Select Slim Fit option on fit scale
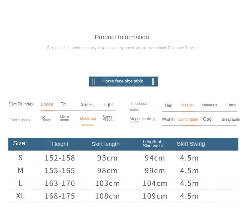This screenshot has height=215, width=246. (x=87, y=105)
